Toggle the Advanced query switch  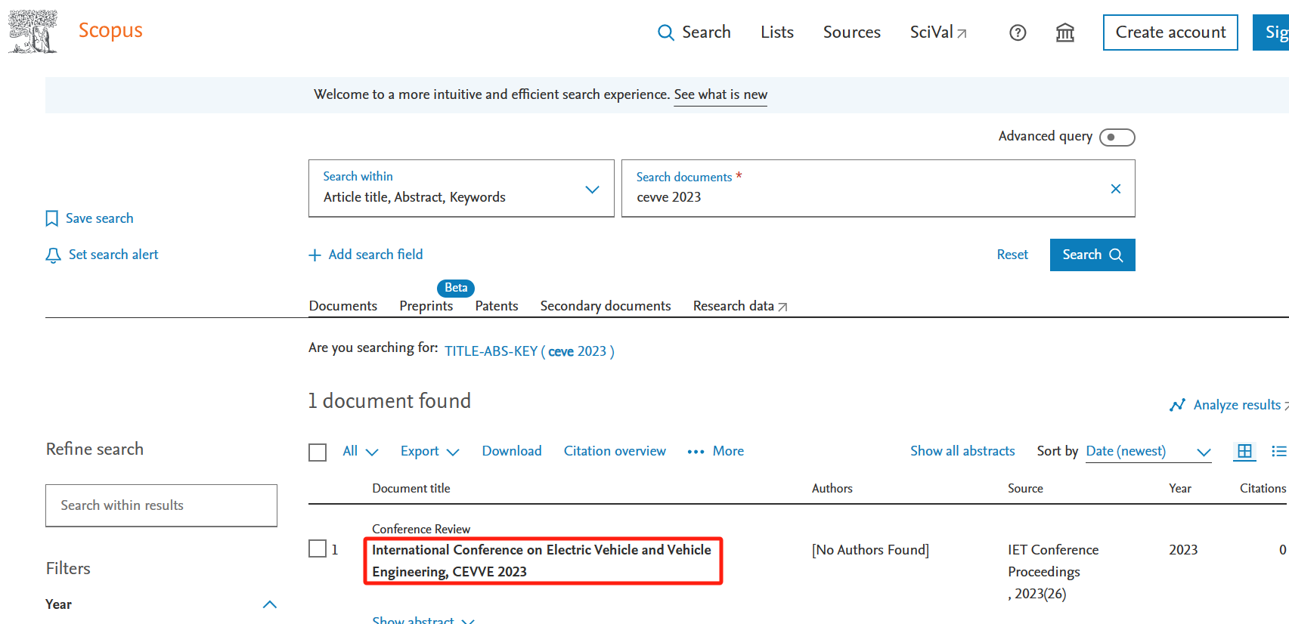(x=1117, y=137)
